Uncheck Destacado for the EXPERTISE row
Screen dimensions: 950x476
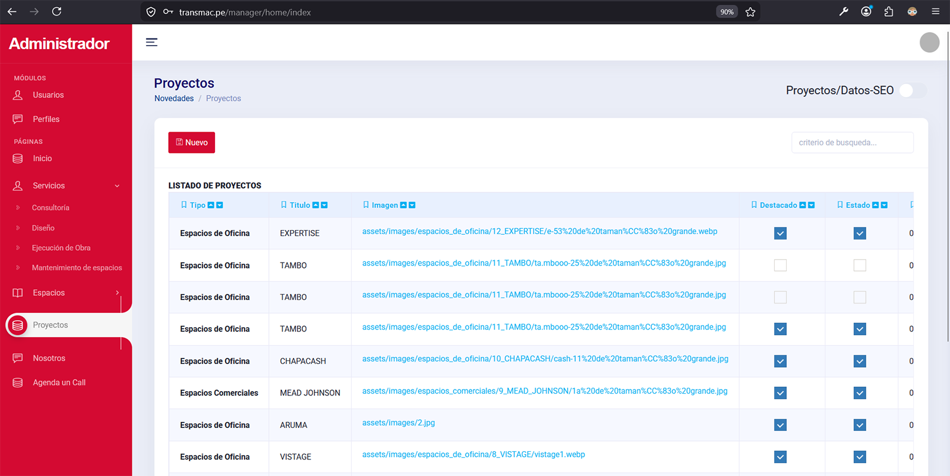780,234
